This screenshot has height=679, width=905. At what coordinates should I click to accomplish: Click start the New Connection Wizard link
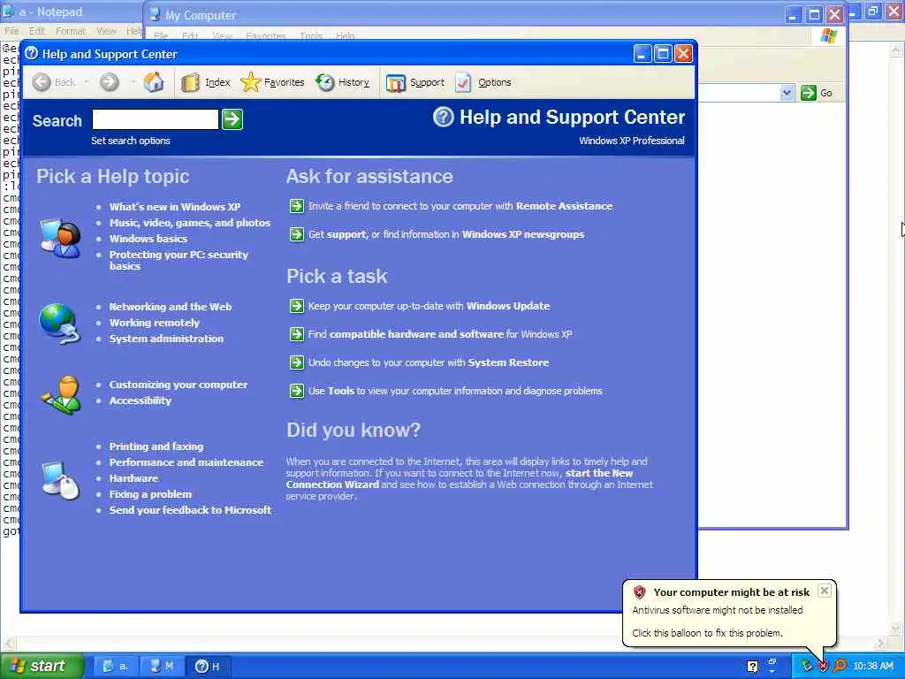point(459,478)
